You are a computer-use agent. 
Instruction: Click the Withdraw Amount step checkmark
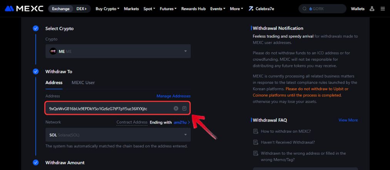[36, 163]
